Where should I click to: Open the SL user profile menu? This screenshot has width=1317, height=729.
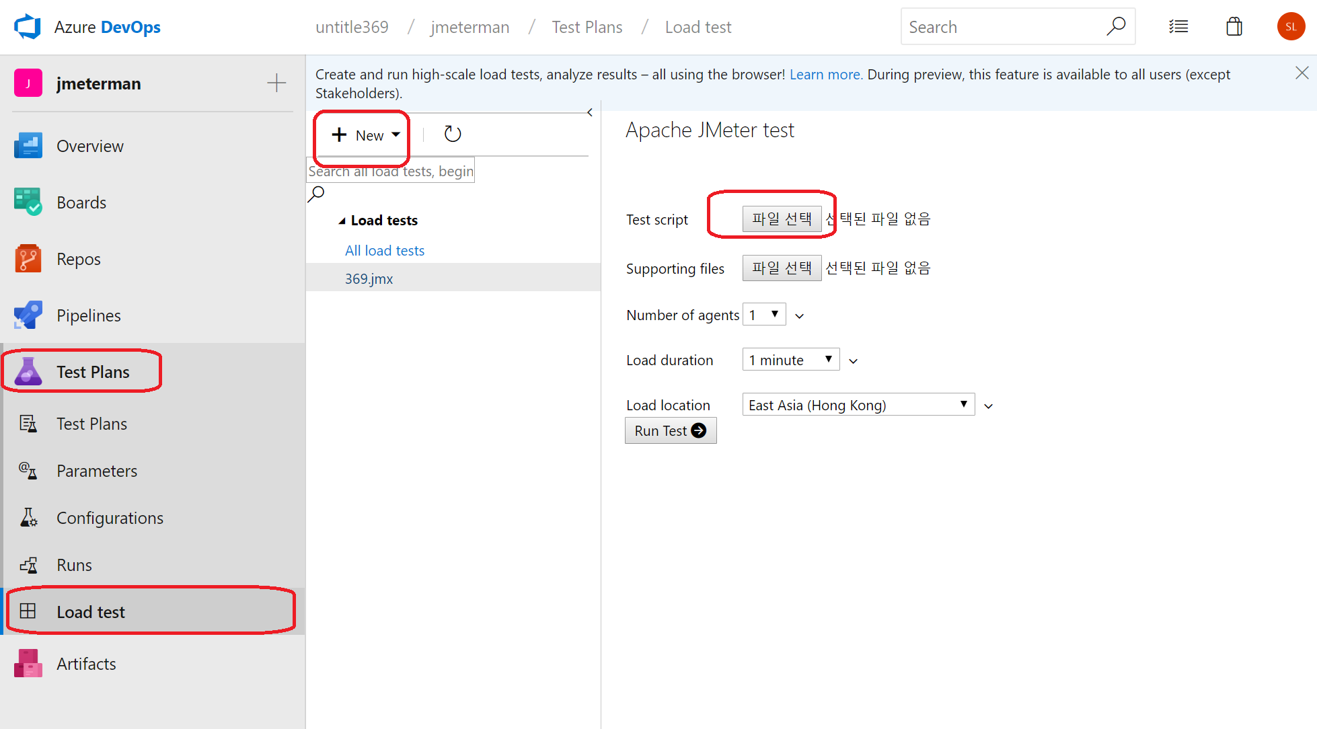point(1291,27)
